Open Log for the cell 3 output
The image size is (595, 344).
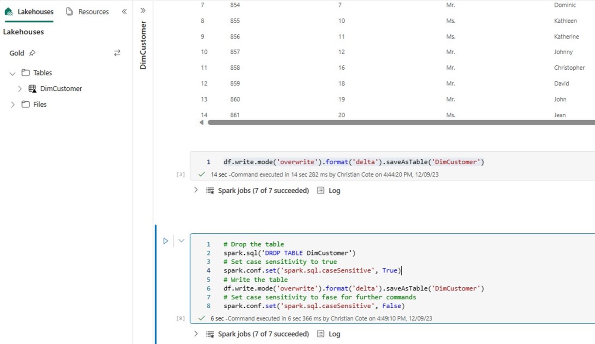coord(328,191)
